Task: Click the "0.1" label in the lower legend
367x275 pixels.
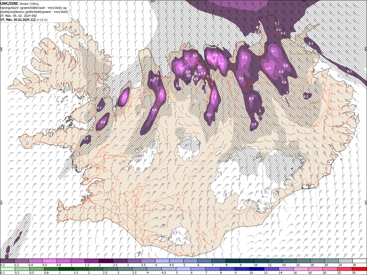Action: [x=2, y=273]
